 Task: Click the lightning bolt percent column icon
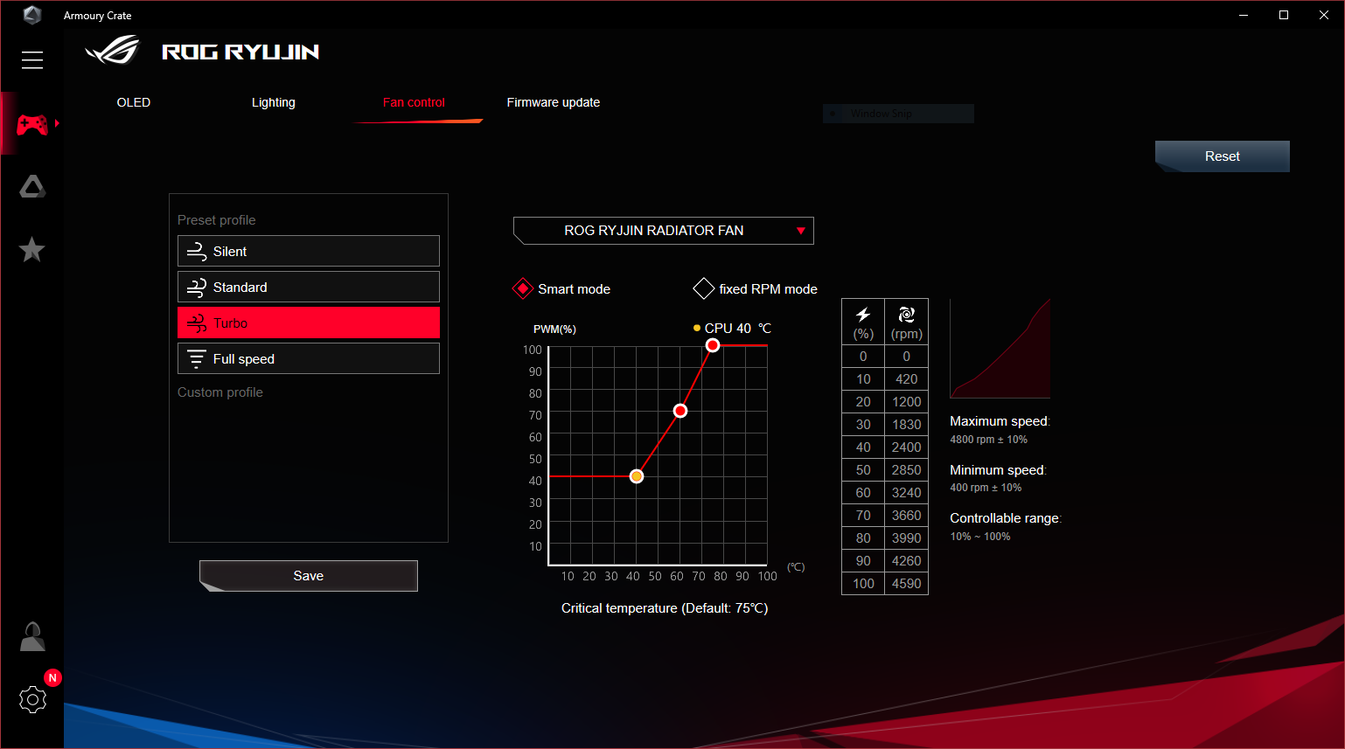click(863, 315)
